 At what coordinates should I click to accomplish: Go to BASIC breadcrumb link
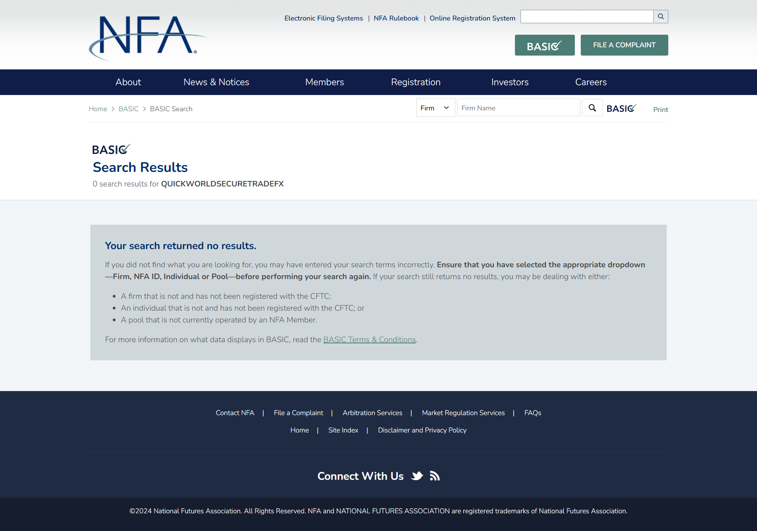[129, 109]
